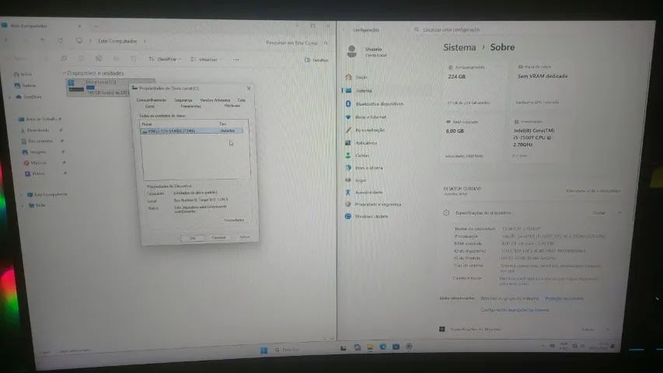Expand Este Computador tree node in sidebar
Screen dimensions: 663x373
22,194
